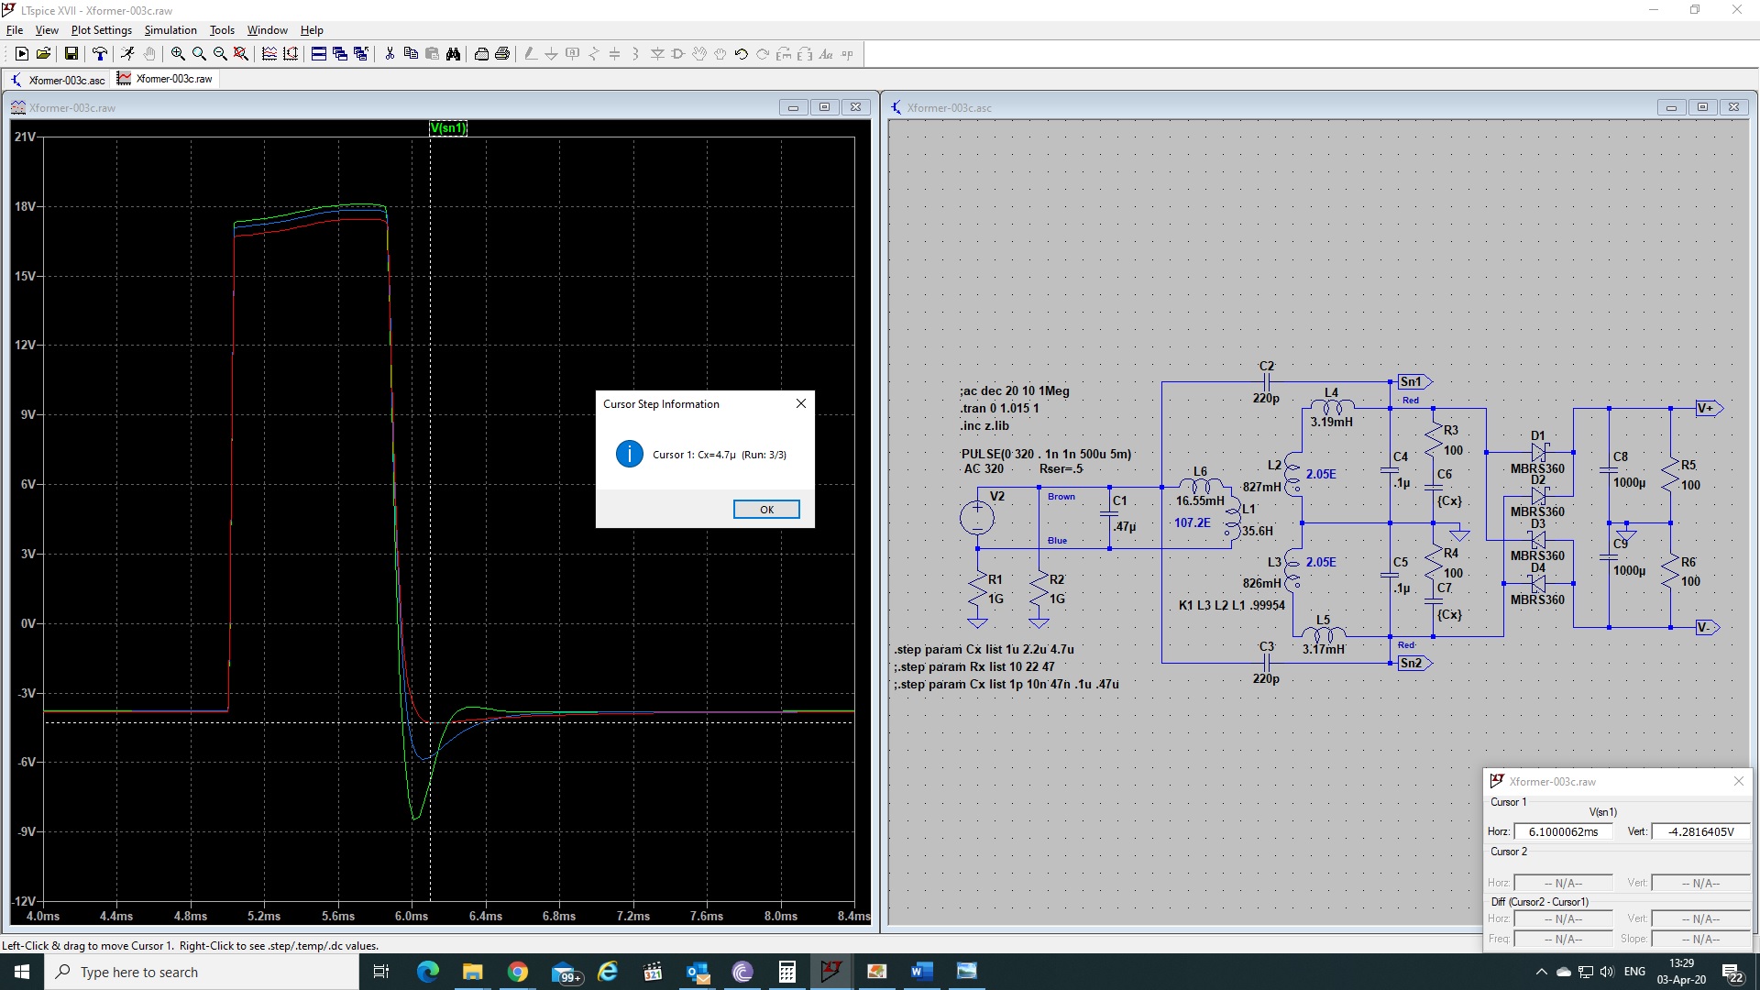Click the .step param Cx list directive

coord(984,649)
